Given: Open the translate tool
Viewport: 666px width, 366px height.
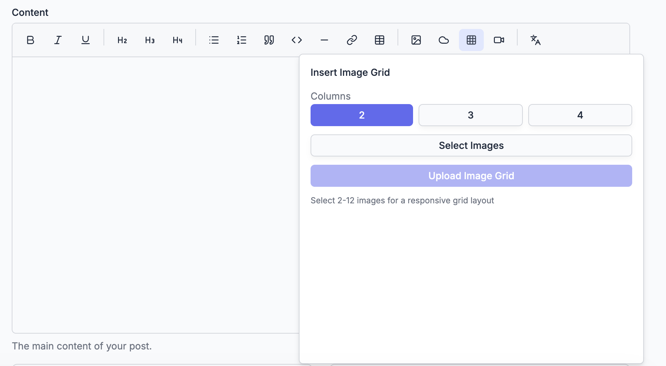Looking at the screenshot, I should coord(536,40).
